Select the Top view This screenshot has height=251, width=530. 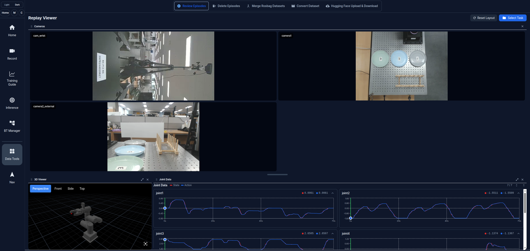click(82, 188)
